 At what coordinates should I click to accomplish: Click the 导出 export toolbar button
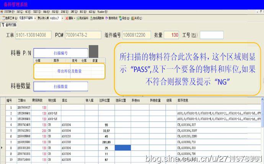coord(124,18)
